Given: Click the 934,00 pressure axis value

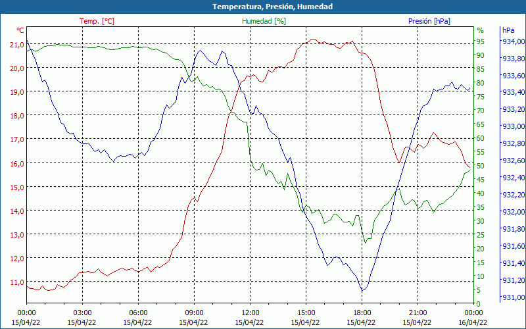Looking at the screenshot, I should [512, 41].
